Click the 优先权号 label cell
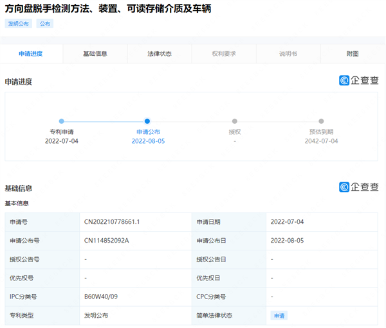 (x=42, y=278)
